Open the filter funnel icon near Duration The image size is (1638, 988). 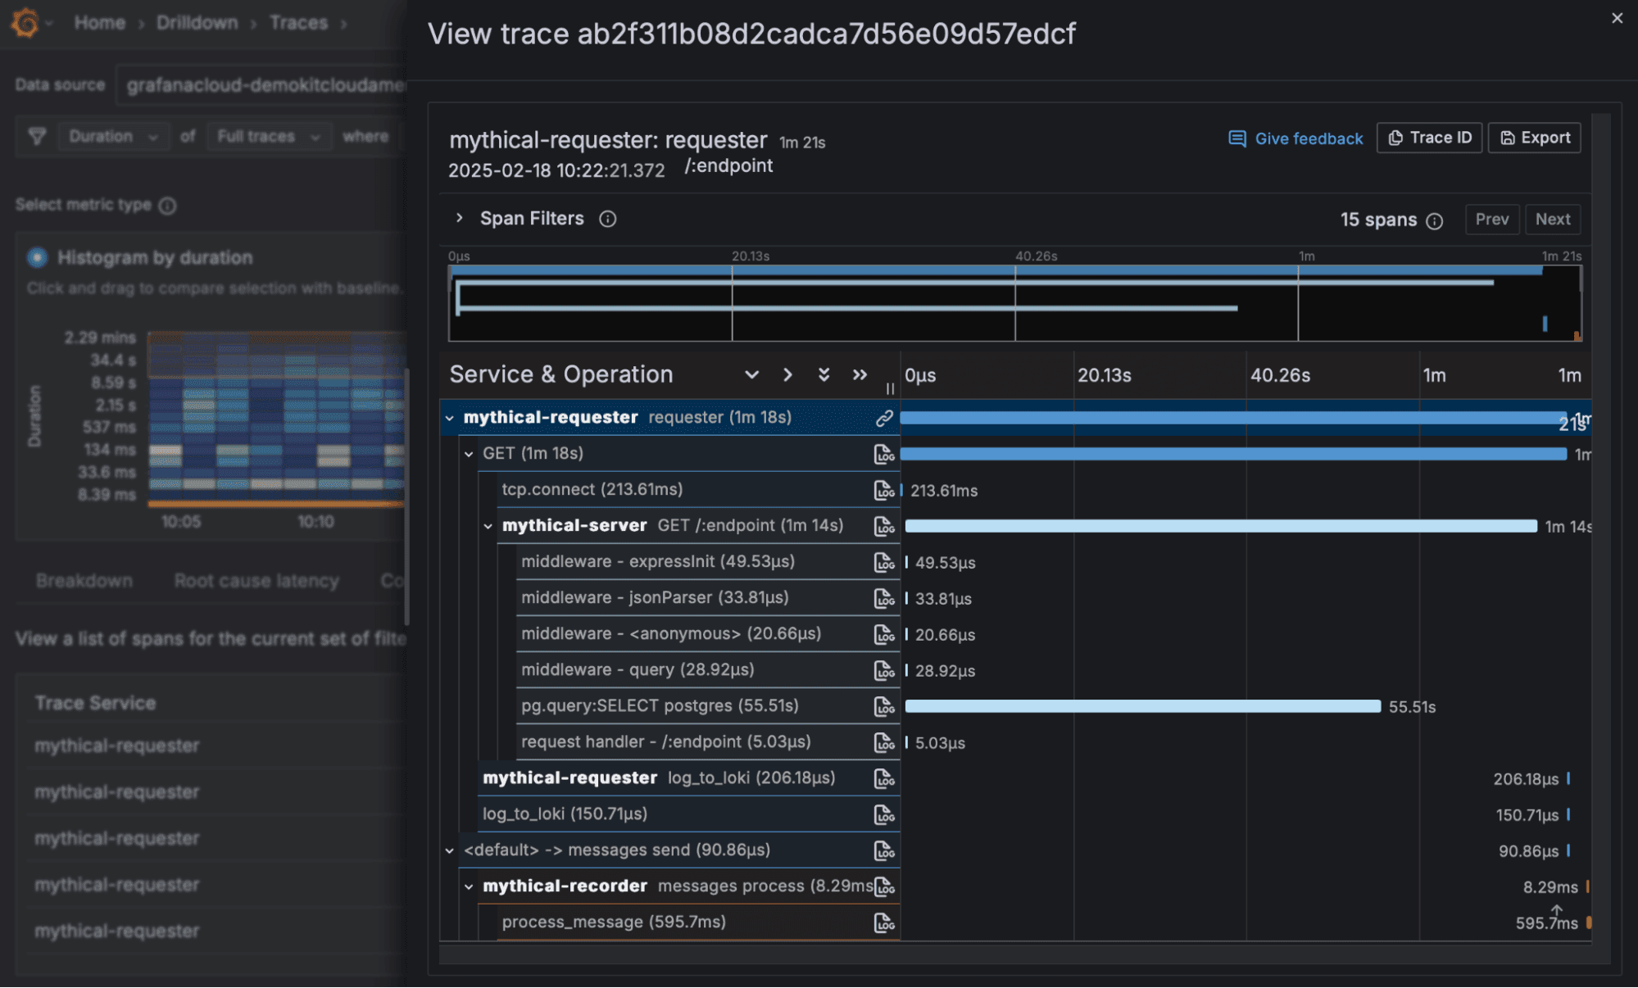[36, 136]
